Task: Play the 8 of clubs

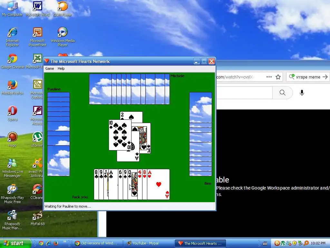Action: (96, 184)
